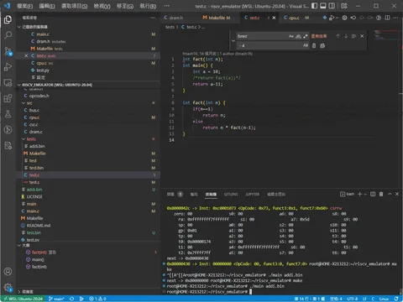
Task: Close the test.c editor tab
Action: [x=274, y=18]
